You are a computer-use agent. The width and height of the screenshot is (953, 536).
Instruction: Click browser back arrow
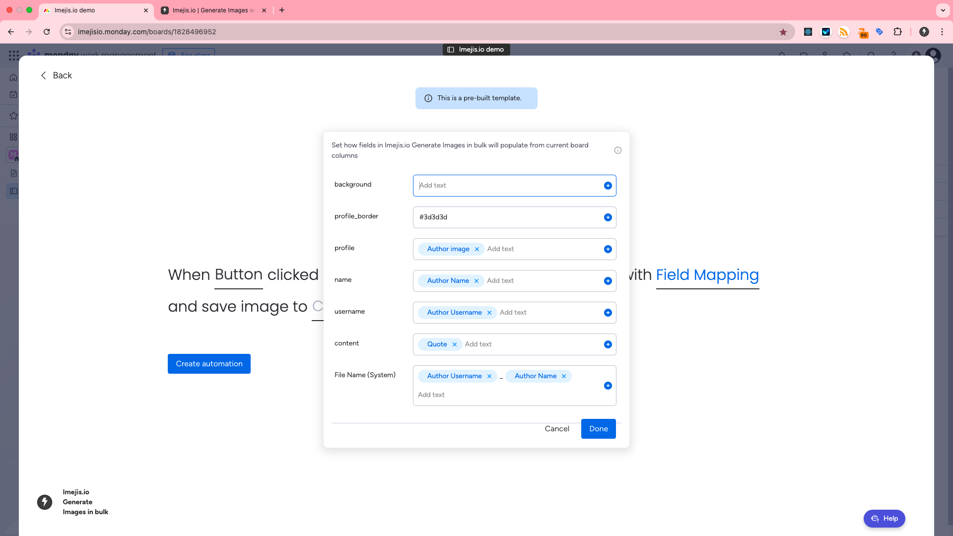(x=11, y=32)
